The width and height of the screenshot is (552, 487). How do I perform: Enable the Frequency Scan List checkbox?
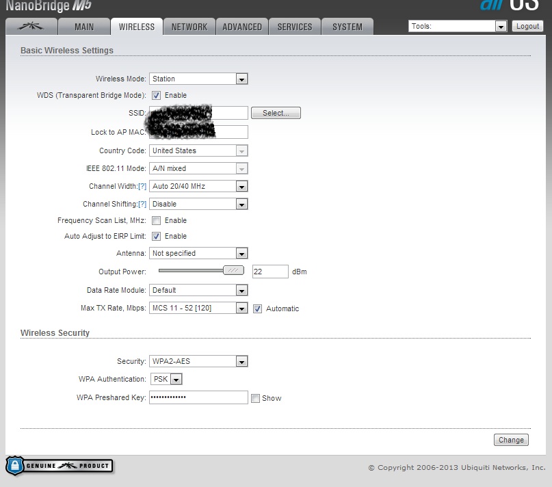(x=157, y=220)
